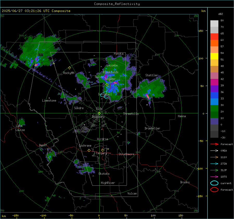Click the orange 111V arrow icon
This screenshot has width=234, height=219.
pos(214,157)
